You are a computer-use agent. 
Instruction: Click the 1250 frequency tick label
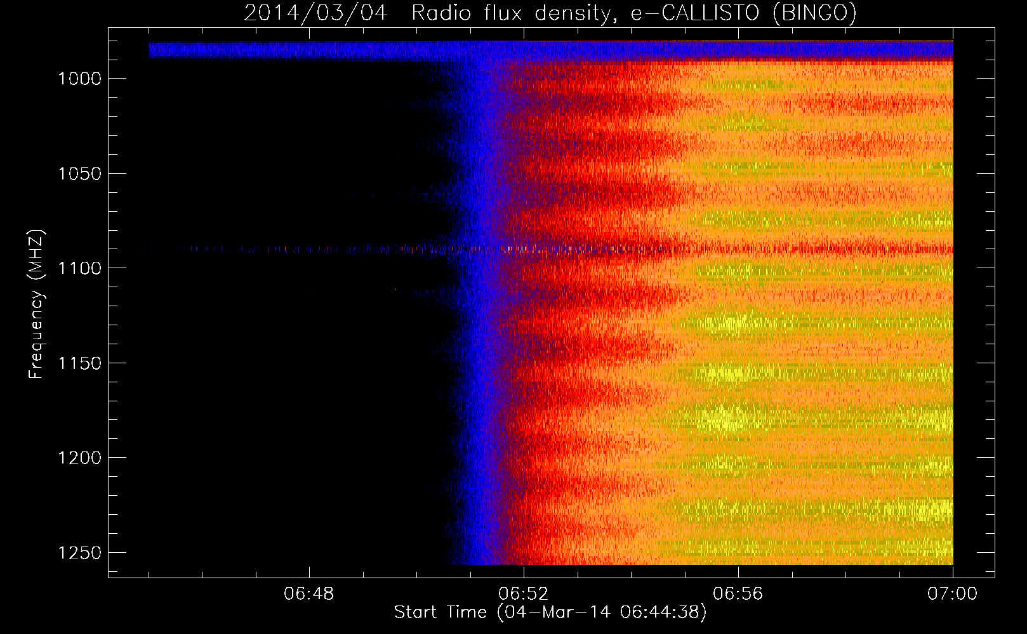(x=79, y=553)
